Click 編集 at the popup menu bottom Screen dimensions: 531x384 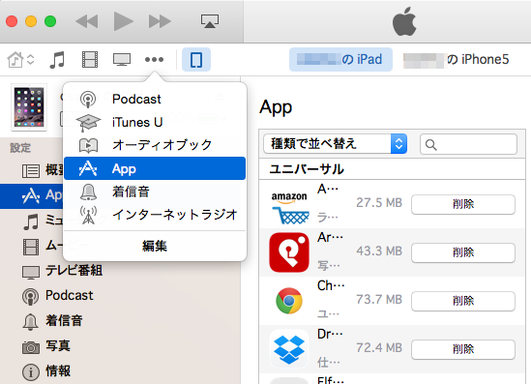[155, 246]
